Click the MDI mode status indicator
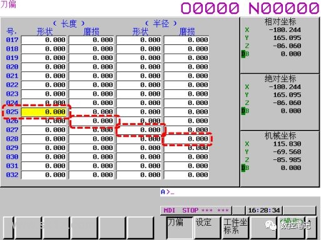This screenshot has height=240, width=321. pyautogui.click(x=170, y=211)
